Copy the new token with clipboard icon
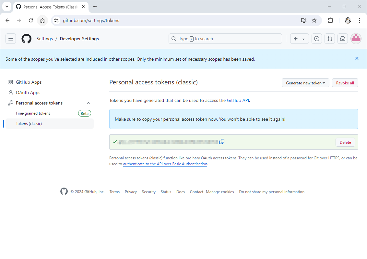The width and height of the screenshot is (367, 259). coord(222,142)
